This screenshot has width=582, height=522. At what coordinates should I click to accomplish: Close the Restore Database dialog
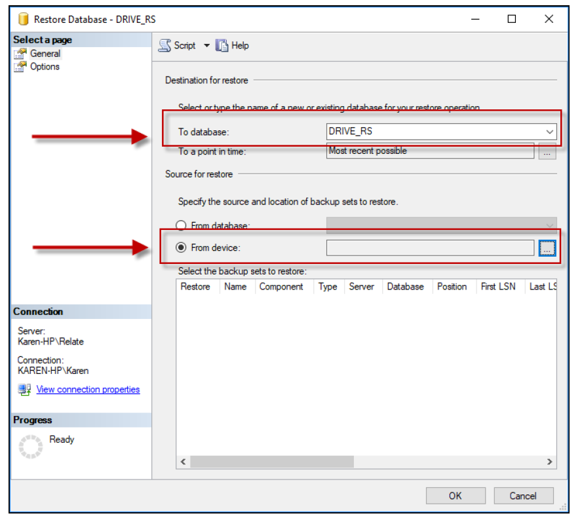pyautogui.click(x=549, y=19)
